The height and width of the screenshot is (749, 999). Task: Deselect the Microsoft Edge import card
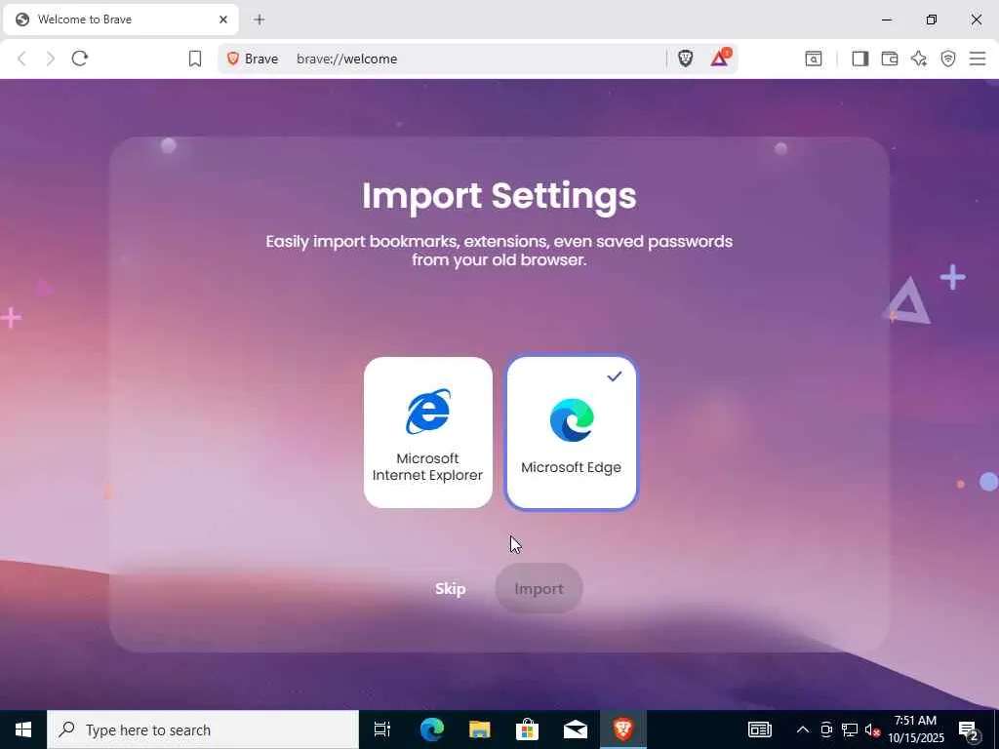572,432
